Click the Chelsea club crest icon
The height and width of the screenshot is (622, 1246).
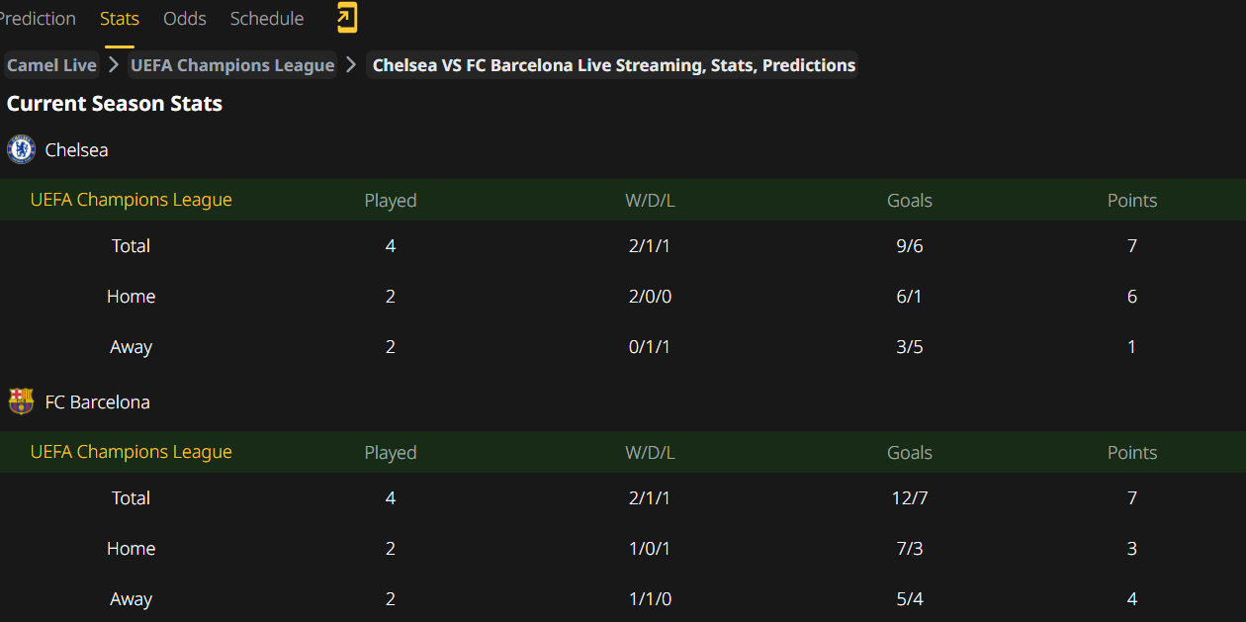click(x=21, y=150)
